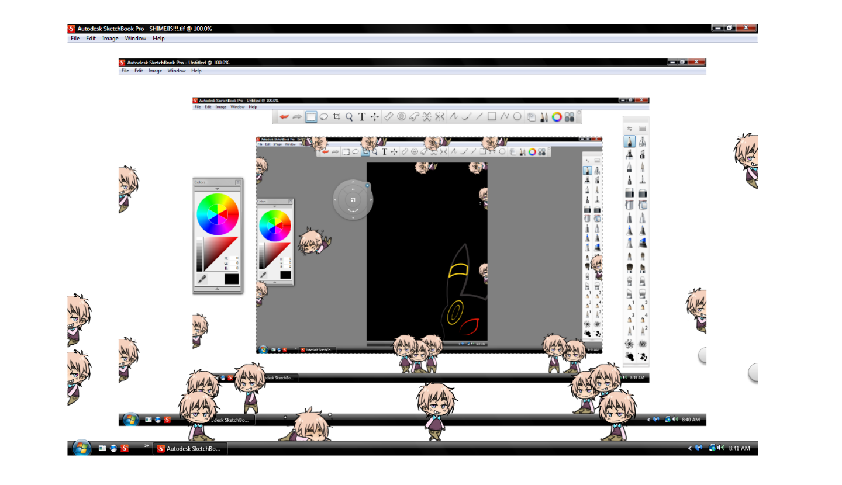Open the brush library icon atop the large brush palette
The height and width of the screenshot is (485, 842).
[x=643, y=129]
